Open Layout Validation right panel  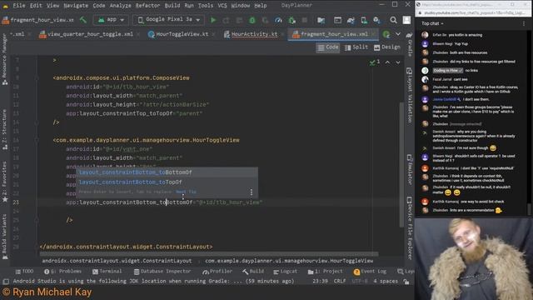410,95
